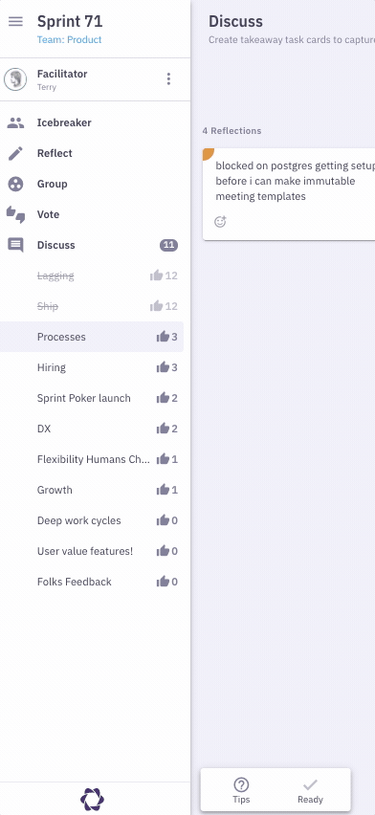Click the Discuss phase count badge
This screenshot has width=375, height=815.
168,245
